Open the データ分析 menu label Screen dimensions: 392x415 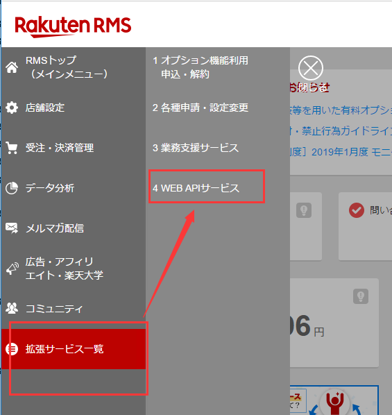tap(50, 188)
